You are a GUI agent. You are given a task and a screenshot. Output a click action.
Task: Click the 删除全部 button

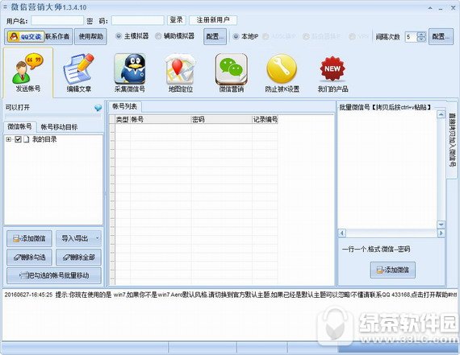coord(78,258)
